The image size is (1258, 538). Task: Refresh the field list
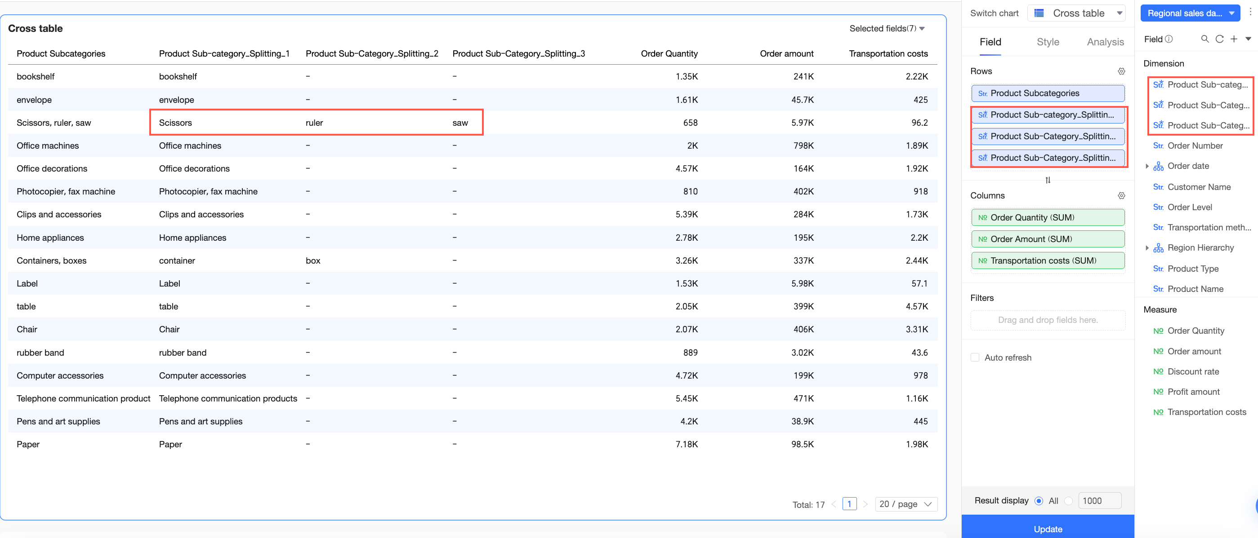(1219, 39)
